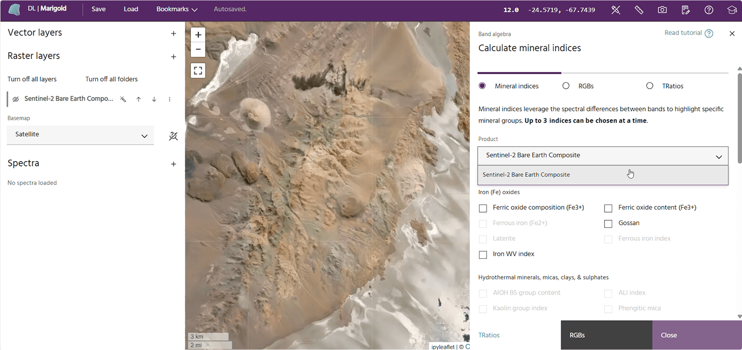This screenshot has width=742, height=350.
Task: Open the screenshot capture tool
Action: [662, 10]
